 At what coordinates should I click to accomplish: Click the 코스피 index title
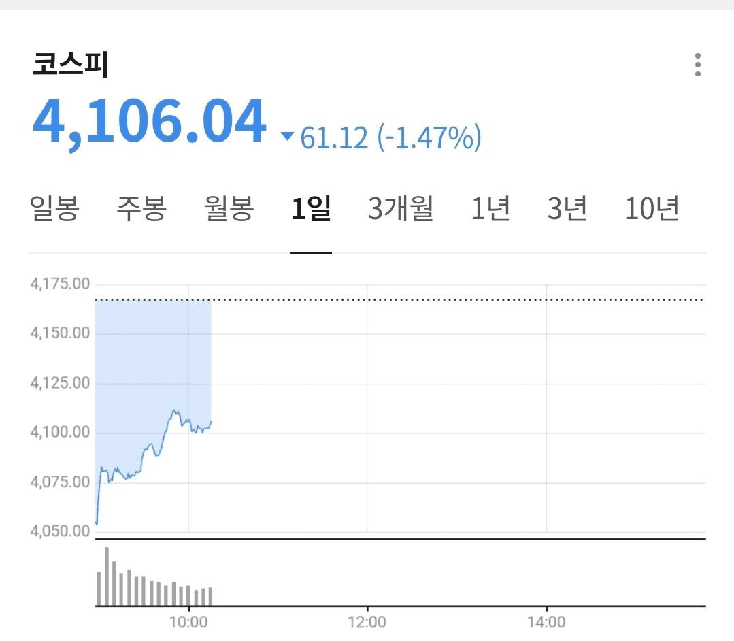tap(71, 65)
